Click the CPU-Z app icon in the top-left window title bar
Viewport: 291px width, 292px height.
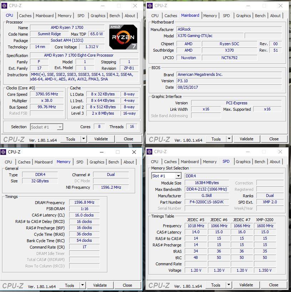pos(4,6)
